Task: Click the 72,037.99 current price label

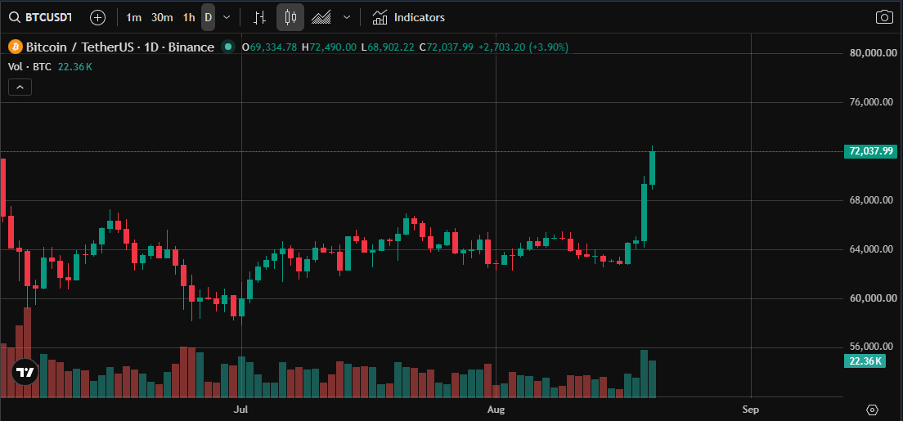Action: (x=870, y=151)
